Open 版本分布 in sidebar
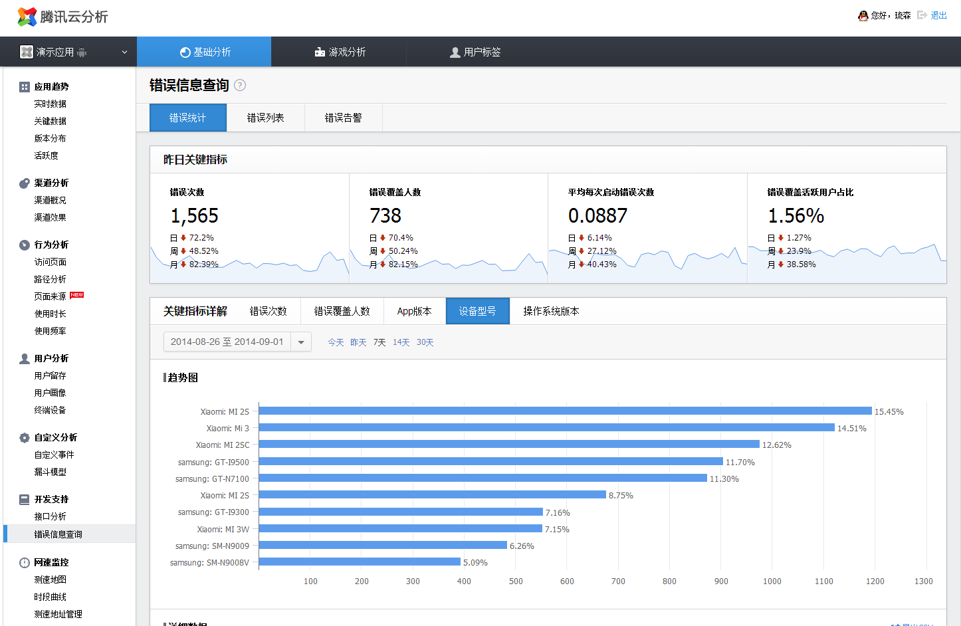961x626 pixels. 51,139
